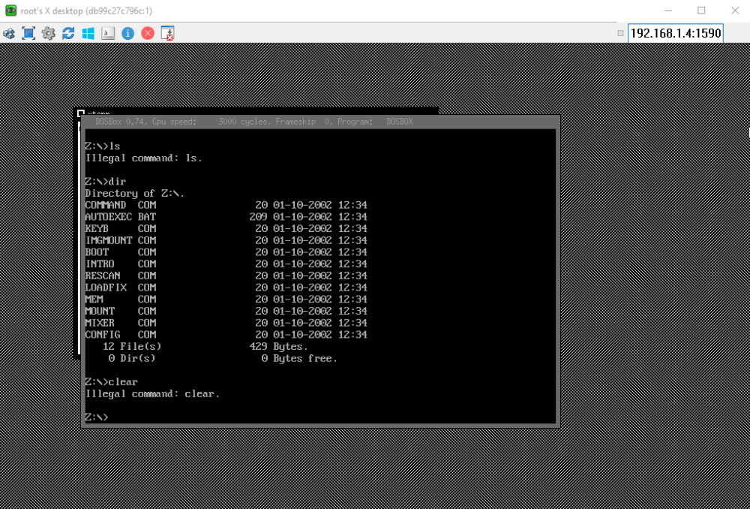Click the VNC viewer app icon in title bar
750x509 pixels.
click(x=10, y=11)
